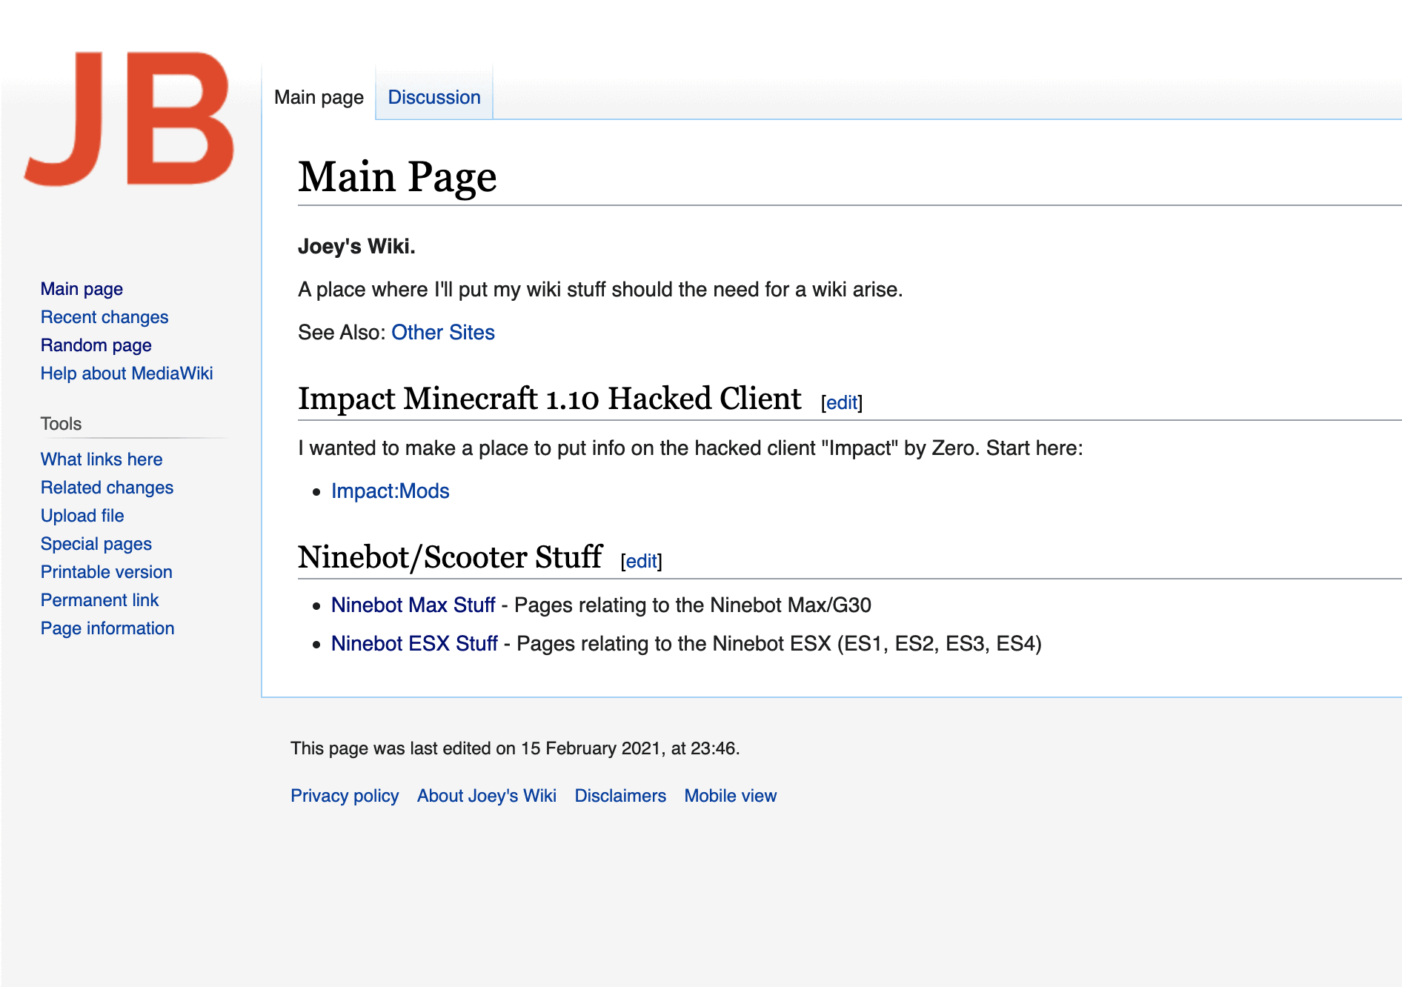Switch to the Discussion tab

434,97
